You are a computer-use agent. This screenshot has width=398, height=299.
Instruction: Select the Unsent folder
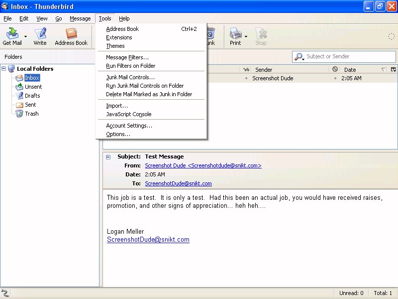(x=33, y=87)
